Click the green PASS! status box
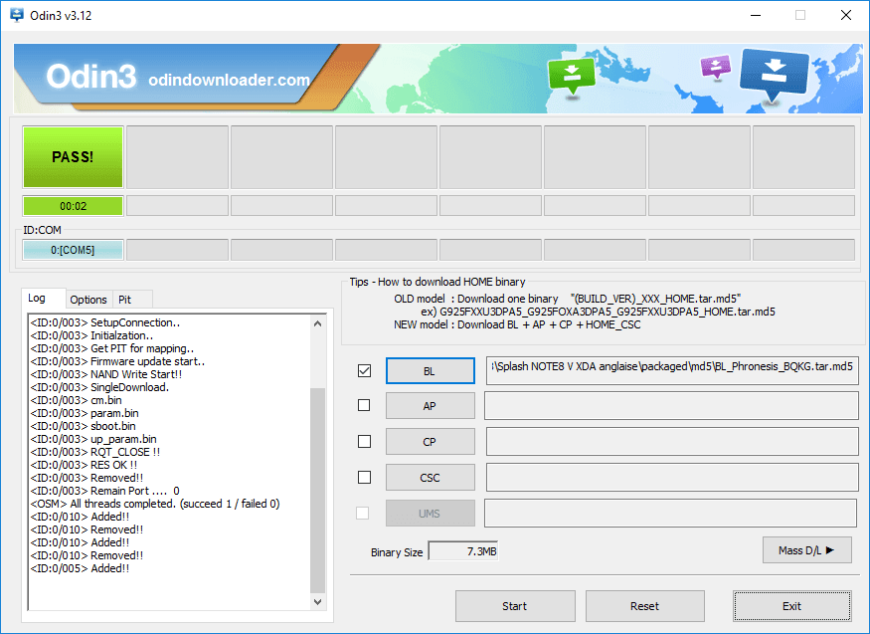This screenshot has width=870, height=634. click(73, 157)
